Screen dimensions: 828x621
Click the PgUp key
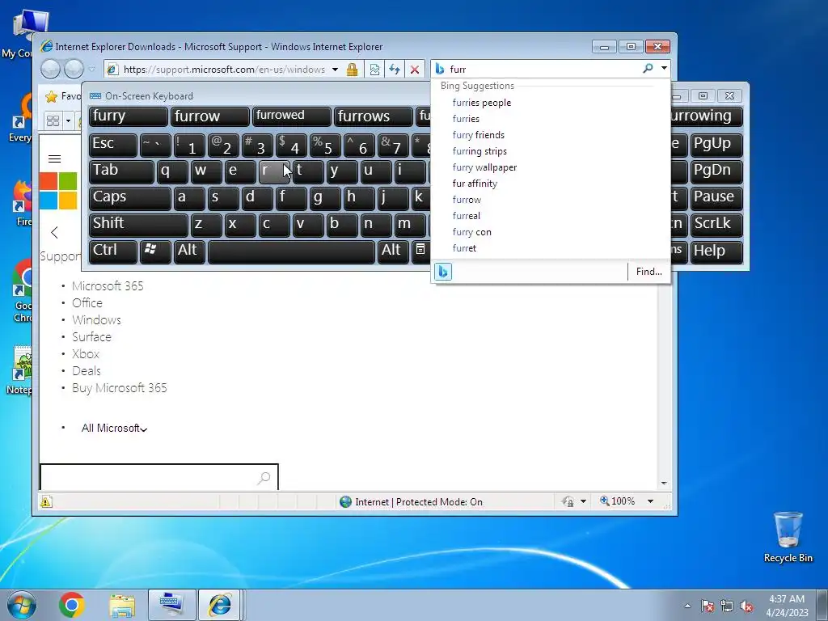(716, 144)
